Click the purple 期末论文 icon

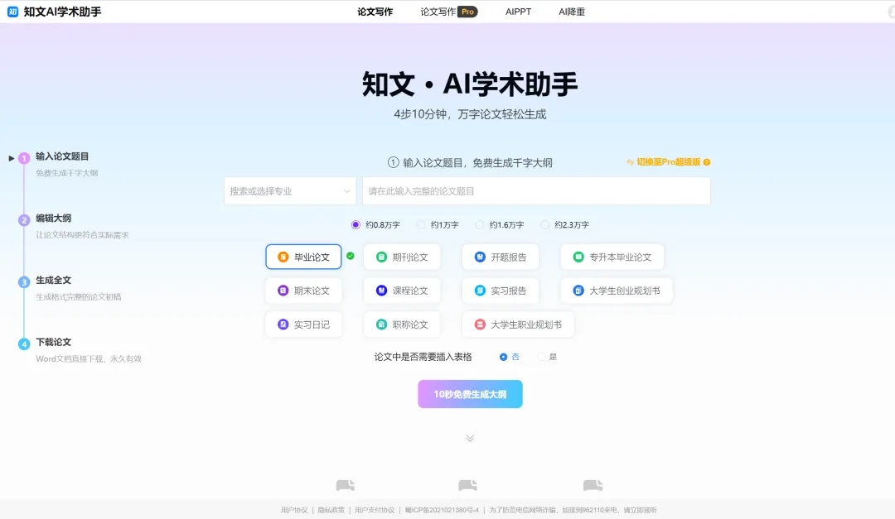click(x=283, y=291)
